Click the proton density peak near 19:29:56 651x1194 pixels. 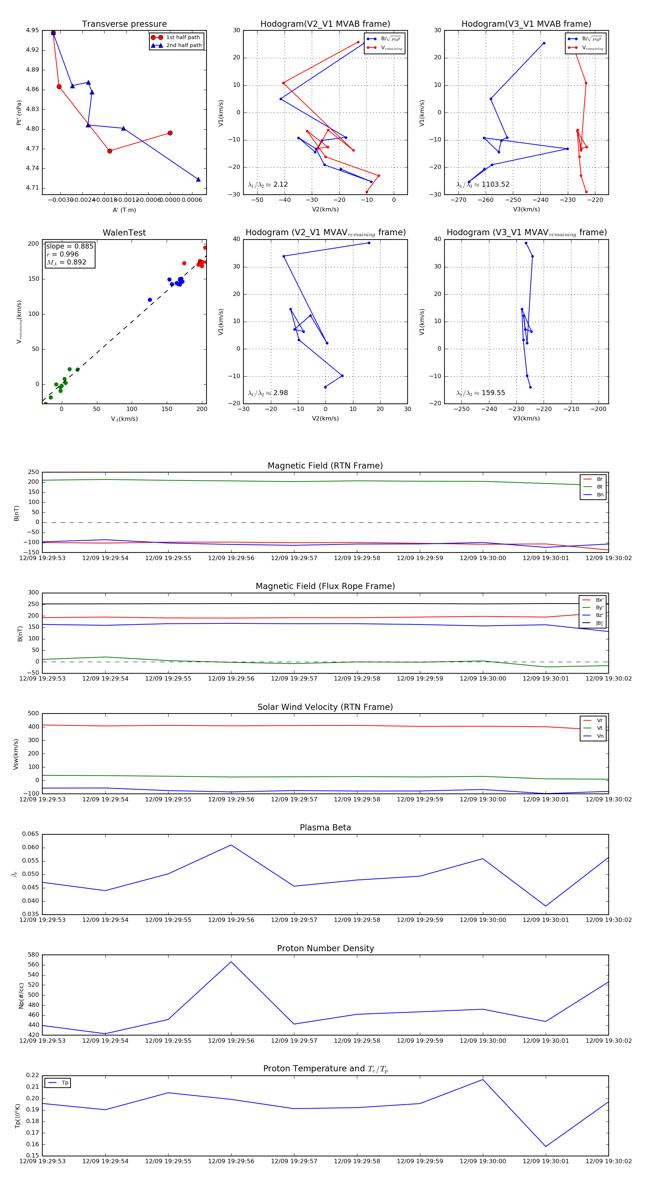pos(231,961)
